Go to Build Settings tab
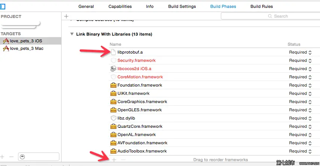Viewport: 320px width, 166px height. coord(182,6)
